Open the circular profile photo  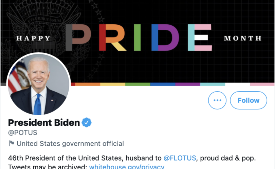pyautogui.click(x=38, y=84)
